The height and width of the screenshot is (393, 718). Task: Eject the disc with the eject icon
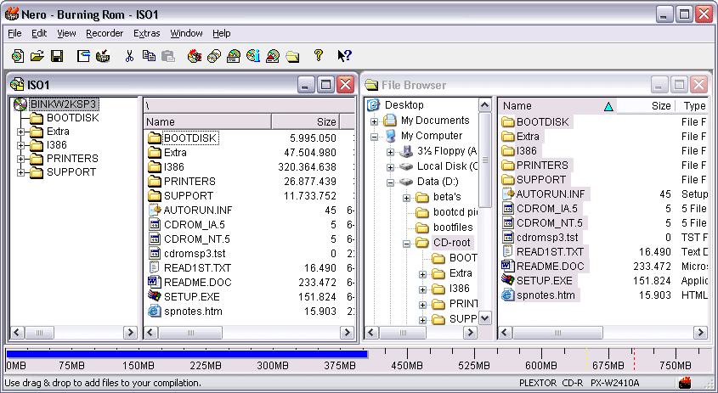coord(273,56)
